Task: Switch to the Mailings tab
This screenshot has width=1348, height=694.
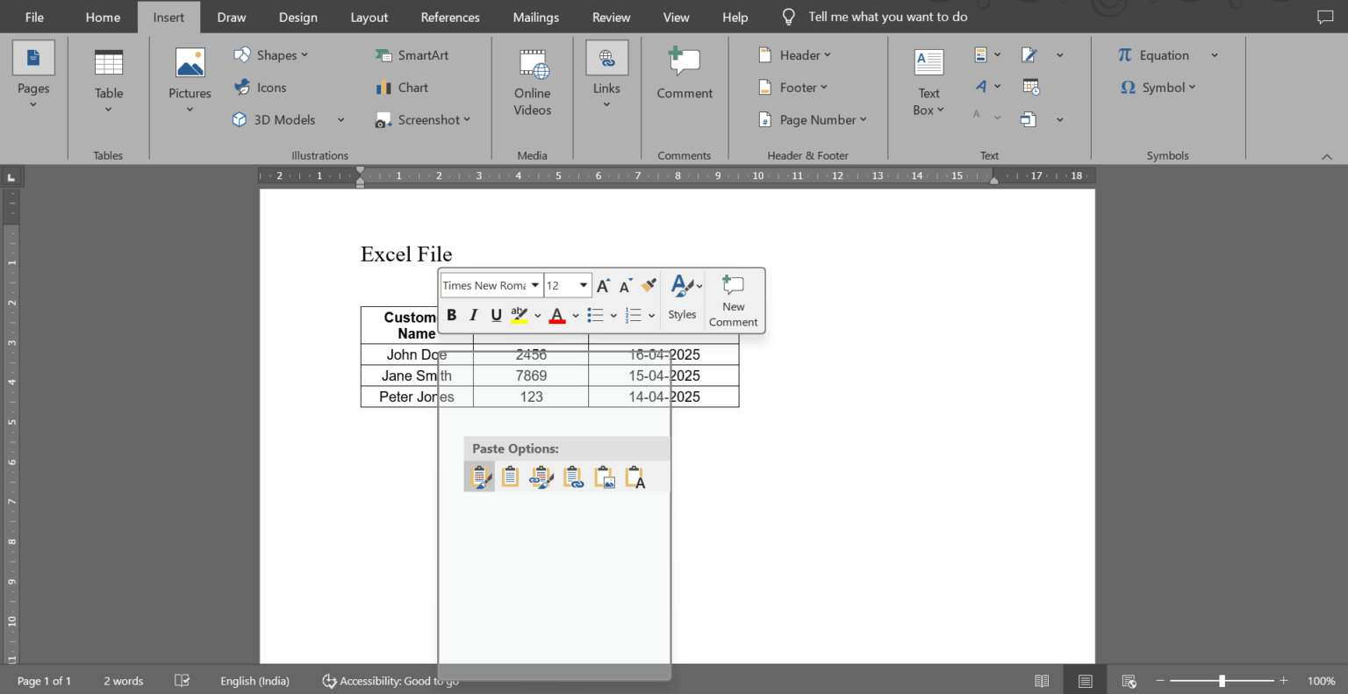Action: coord(535,16)
